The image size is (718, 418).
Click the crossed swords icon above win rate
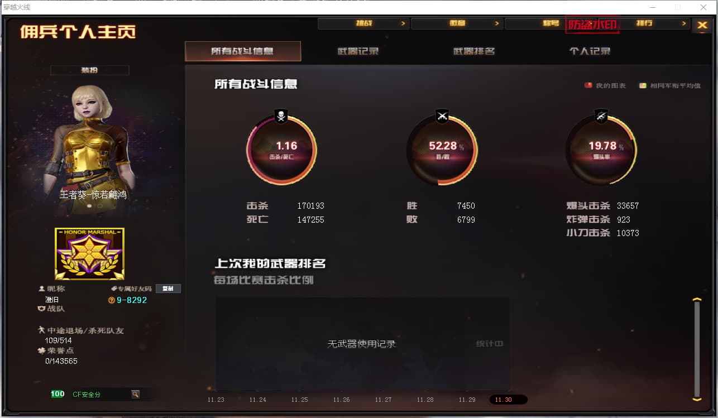point(442,117)
